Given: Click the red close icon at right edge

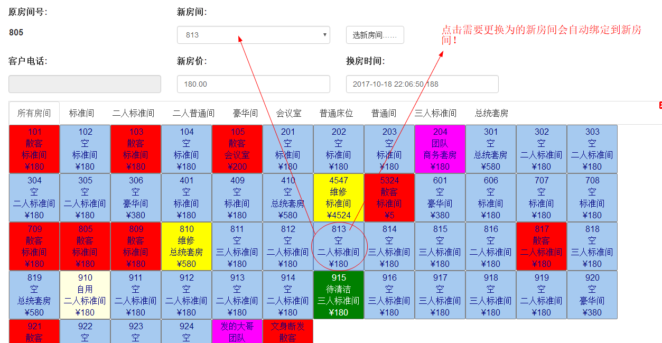Looking at the screenshot, I should 660,106.
